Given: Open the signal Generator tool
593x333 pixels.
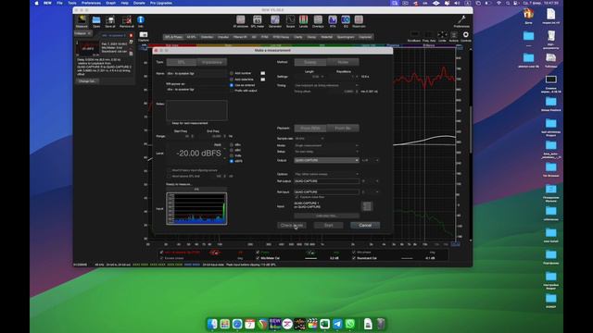Looking at the screenshot, I should point(275,21).
